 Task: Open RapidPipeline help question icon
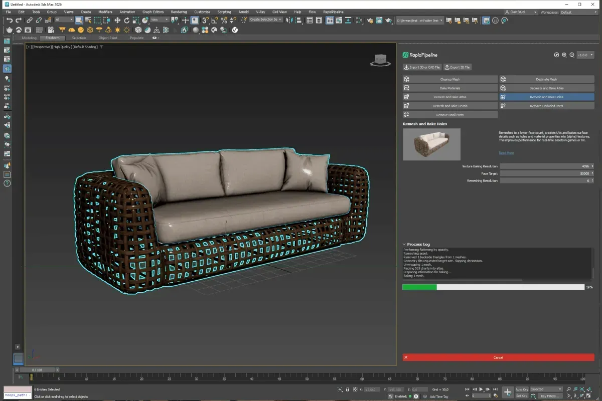click(x=572, y=55)
